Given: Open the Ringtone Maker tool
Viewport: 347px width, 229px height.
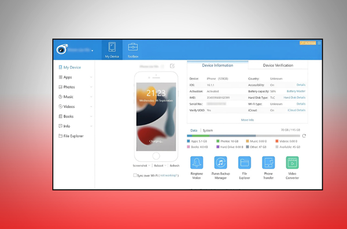Looking at the screenshot, I should coord(197,163).
